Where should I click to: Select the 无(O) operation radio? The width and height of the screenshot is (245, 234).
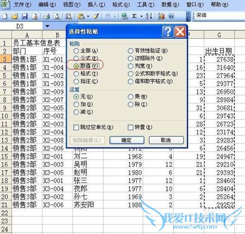pos(83,97)
